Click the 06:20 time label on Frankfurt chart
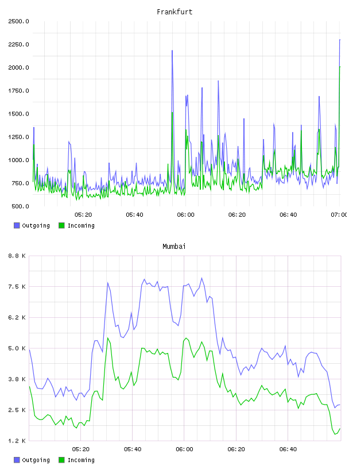 tap(237, 215)
